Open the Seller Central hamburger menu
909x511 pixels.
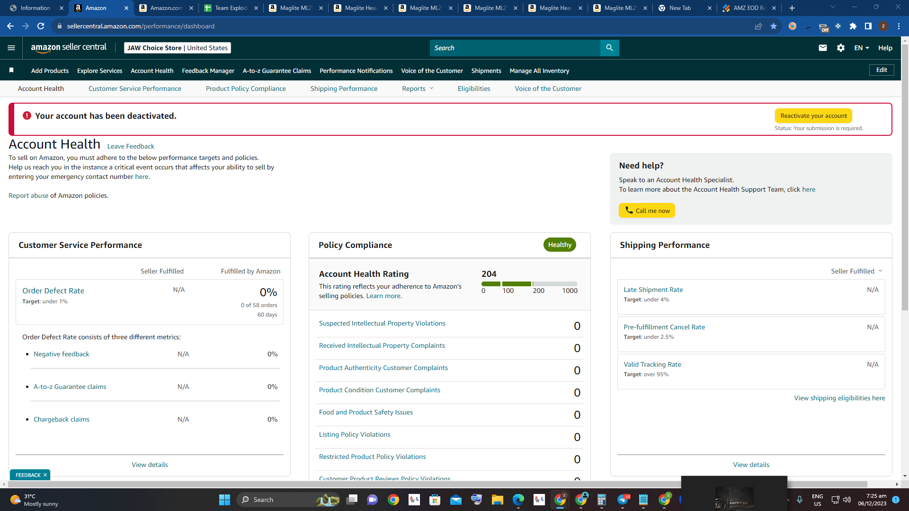click(x=11, y=48)
